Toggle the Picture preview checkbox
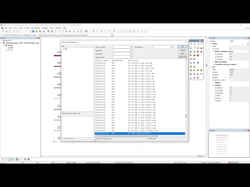The height and width of the screenshot is (187, 250). 62,139
